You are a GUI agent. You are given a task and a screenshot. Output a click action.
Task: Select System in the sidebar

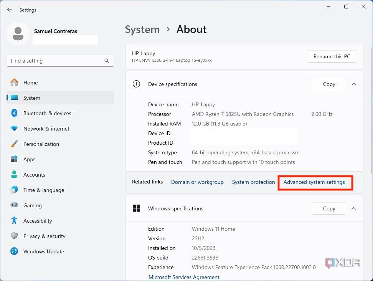(60, 98)
